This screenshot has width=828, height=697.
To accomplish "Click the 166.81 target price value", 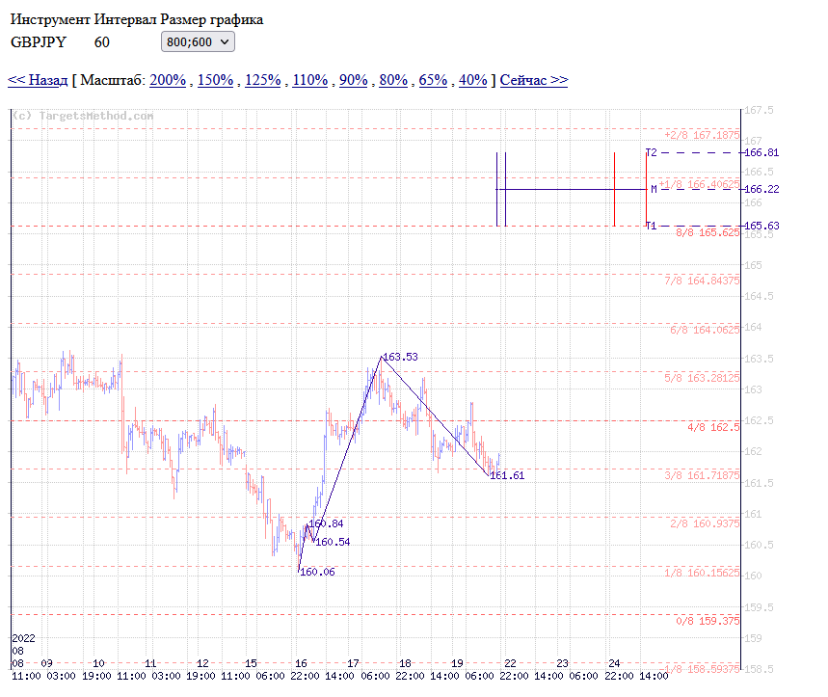I will 761,152.
